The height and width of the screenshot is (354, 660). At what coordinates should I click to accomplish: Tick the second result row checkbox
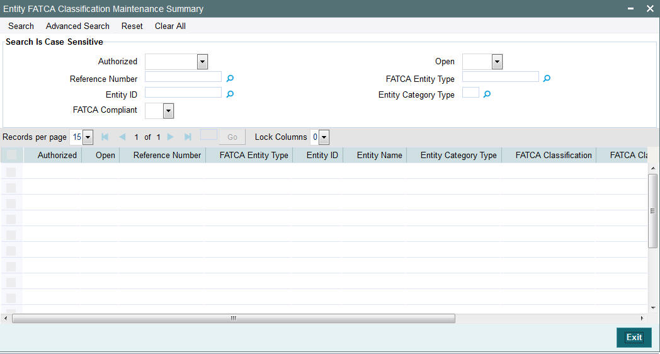(x=11, y=188)
